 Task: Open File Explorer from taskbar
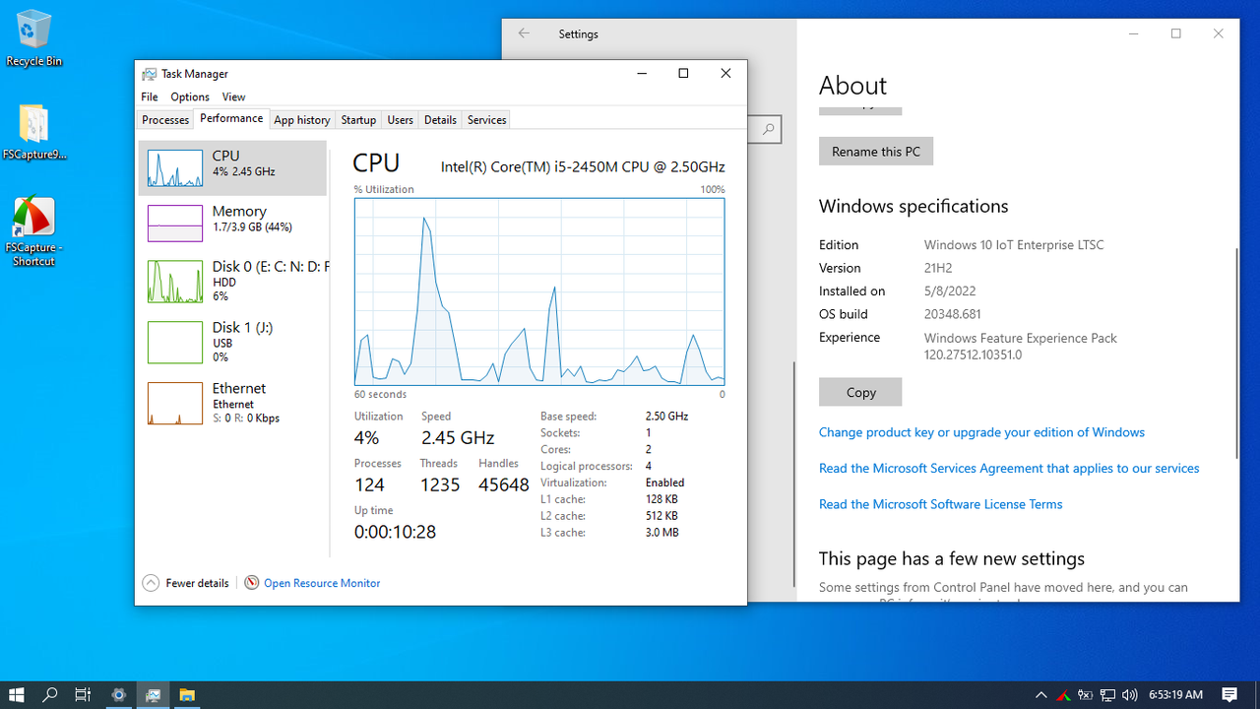tap(186, 695)
